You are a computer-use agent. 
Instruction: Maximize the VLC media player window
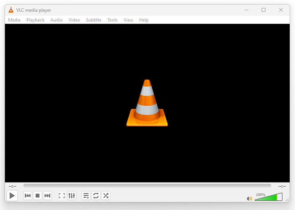click(264, 10)
